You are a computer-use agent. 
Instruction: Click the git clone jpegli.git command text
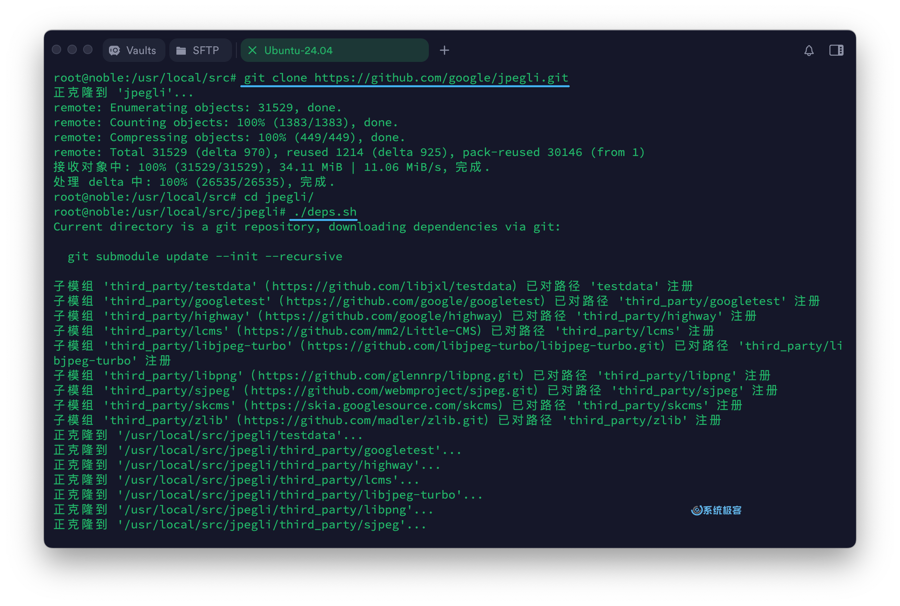(x=406, y=78)
